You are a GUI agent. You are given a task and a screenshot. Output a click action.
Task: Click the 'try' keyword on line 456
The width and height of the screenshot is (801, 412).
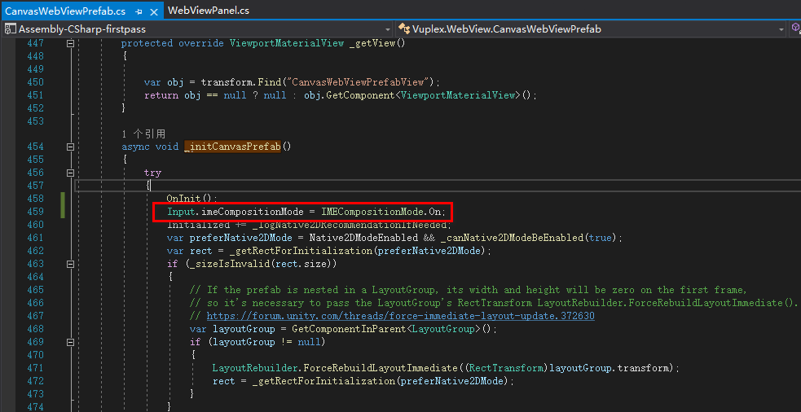[152, 173]
